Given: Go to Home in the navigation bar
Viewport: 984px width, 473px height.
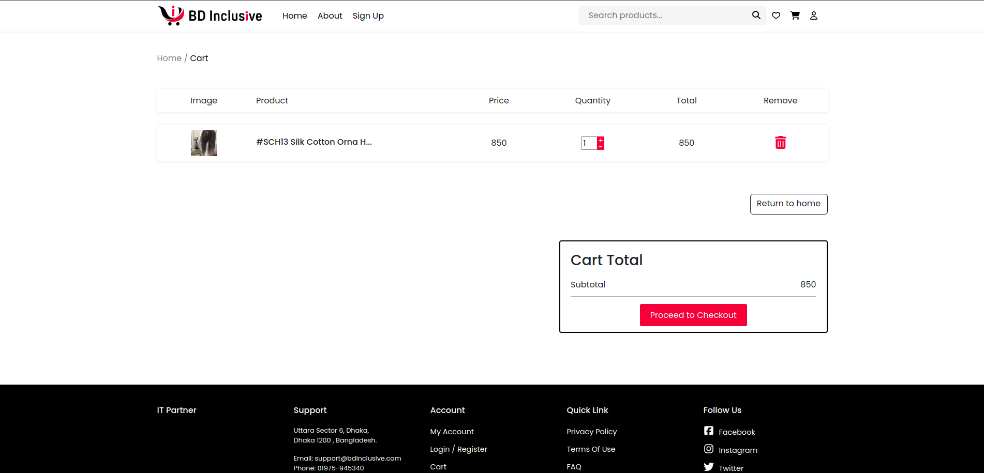Looking at the screenshot, I should pyautogui.click(x=295, y=16).
